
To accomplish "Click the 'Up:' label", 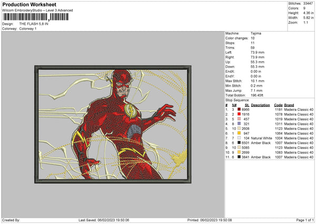I will 228,62.
